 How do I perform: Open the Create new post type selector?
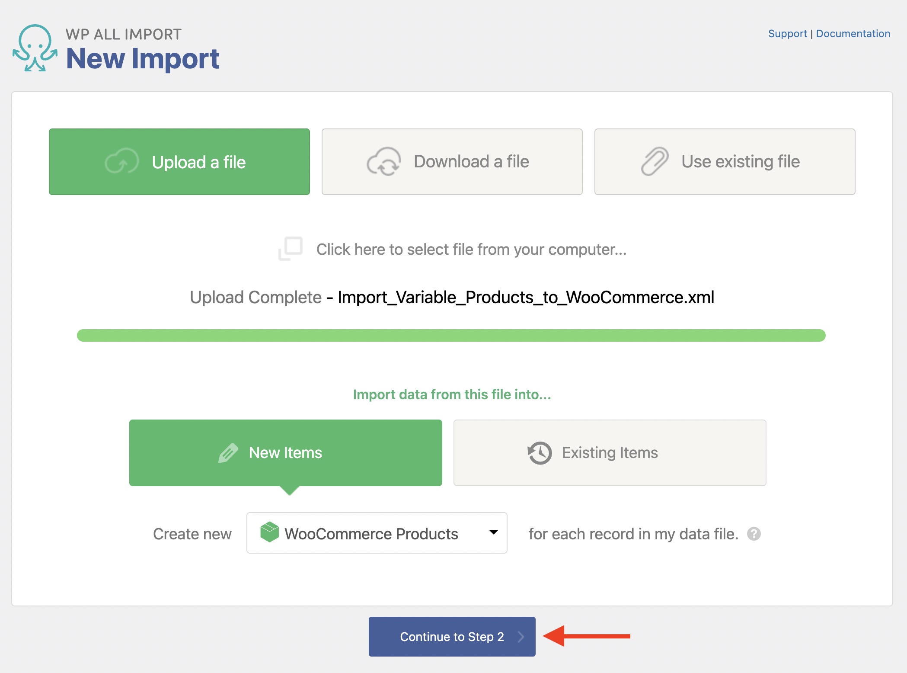pos(376,533)
